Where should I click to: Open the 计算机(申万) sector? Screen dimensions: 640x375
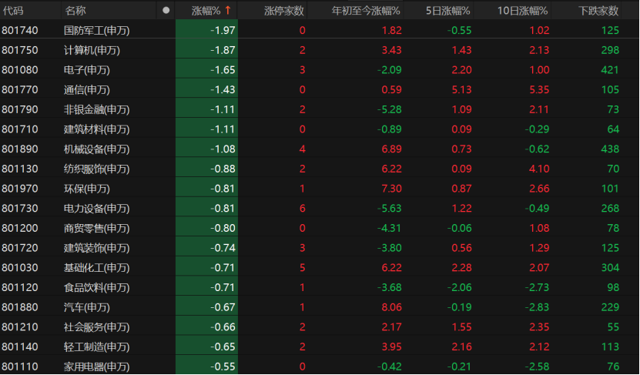click(x=92, y=50)
